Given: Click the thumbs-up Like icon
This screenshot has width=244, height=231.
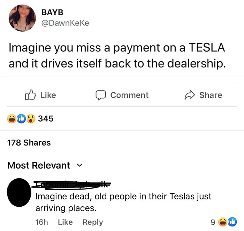Looking at the screenshot, I should [x=30, y=95].
